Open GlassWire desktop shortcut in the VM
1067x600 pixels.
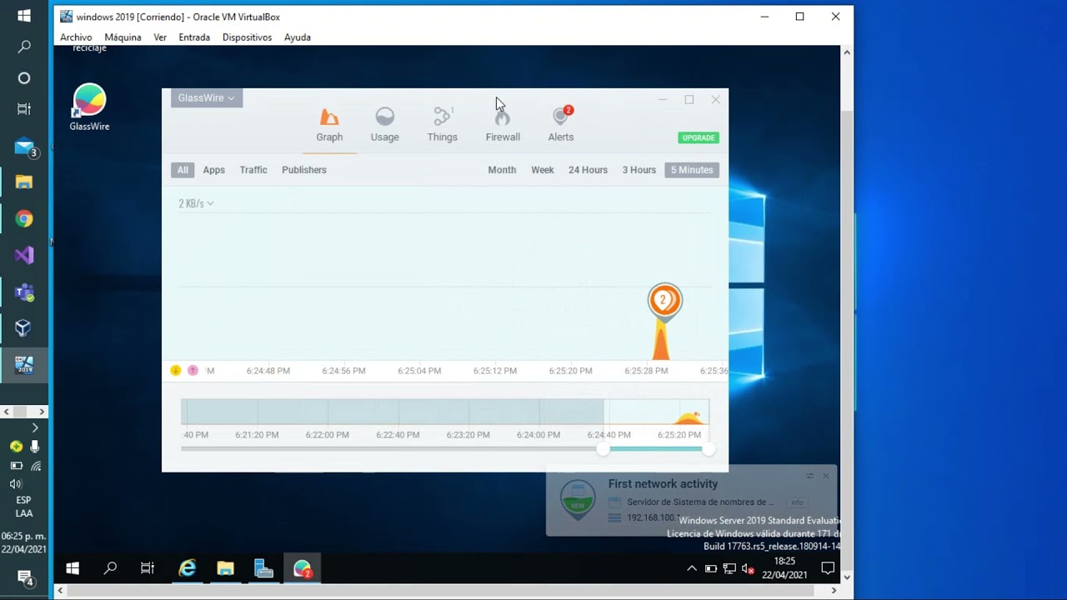coord(89,107)
